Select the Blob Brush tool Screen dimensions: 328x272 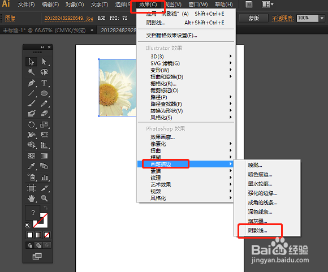(x=31, y=114)
